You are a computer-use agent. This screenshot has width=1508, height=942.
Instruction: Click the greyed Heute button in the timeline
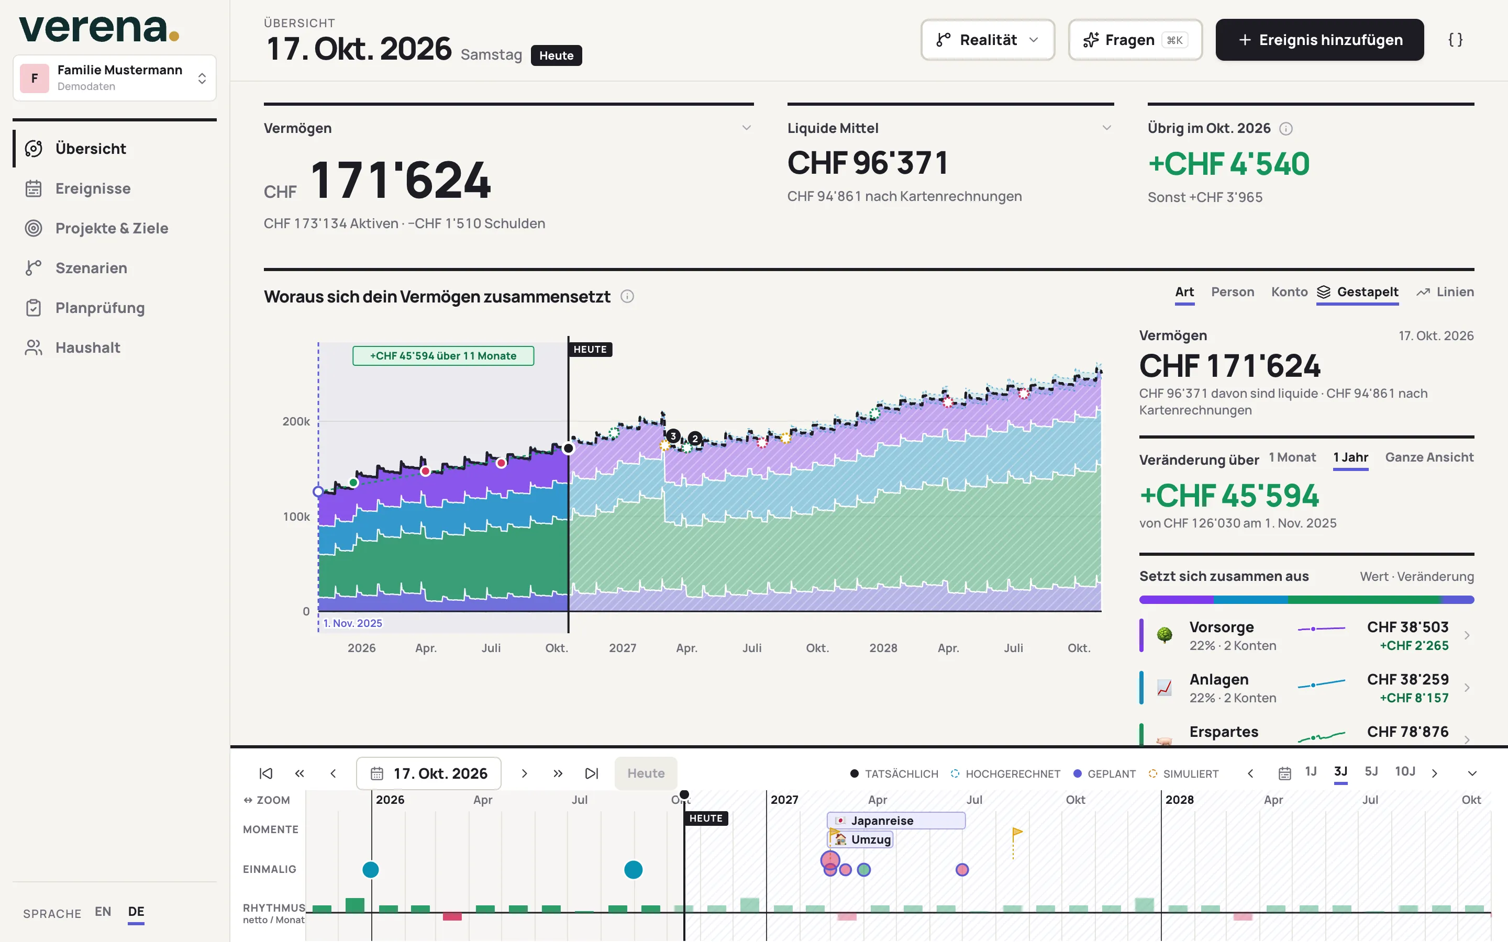[646, 773]
